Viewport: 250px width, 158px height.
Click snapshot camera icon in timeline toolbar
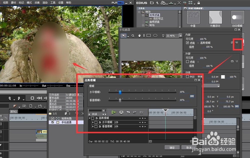pyautogui.click(x=24, y=106)
